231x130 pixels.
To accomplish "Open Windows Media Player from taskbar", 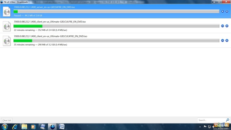I will [33, 127].
